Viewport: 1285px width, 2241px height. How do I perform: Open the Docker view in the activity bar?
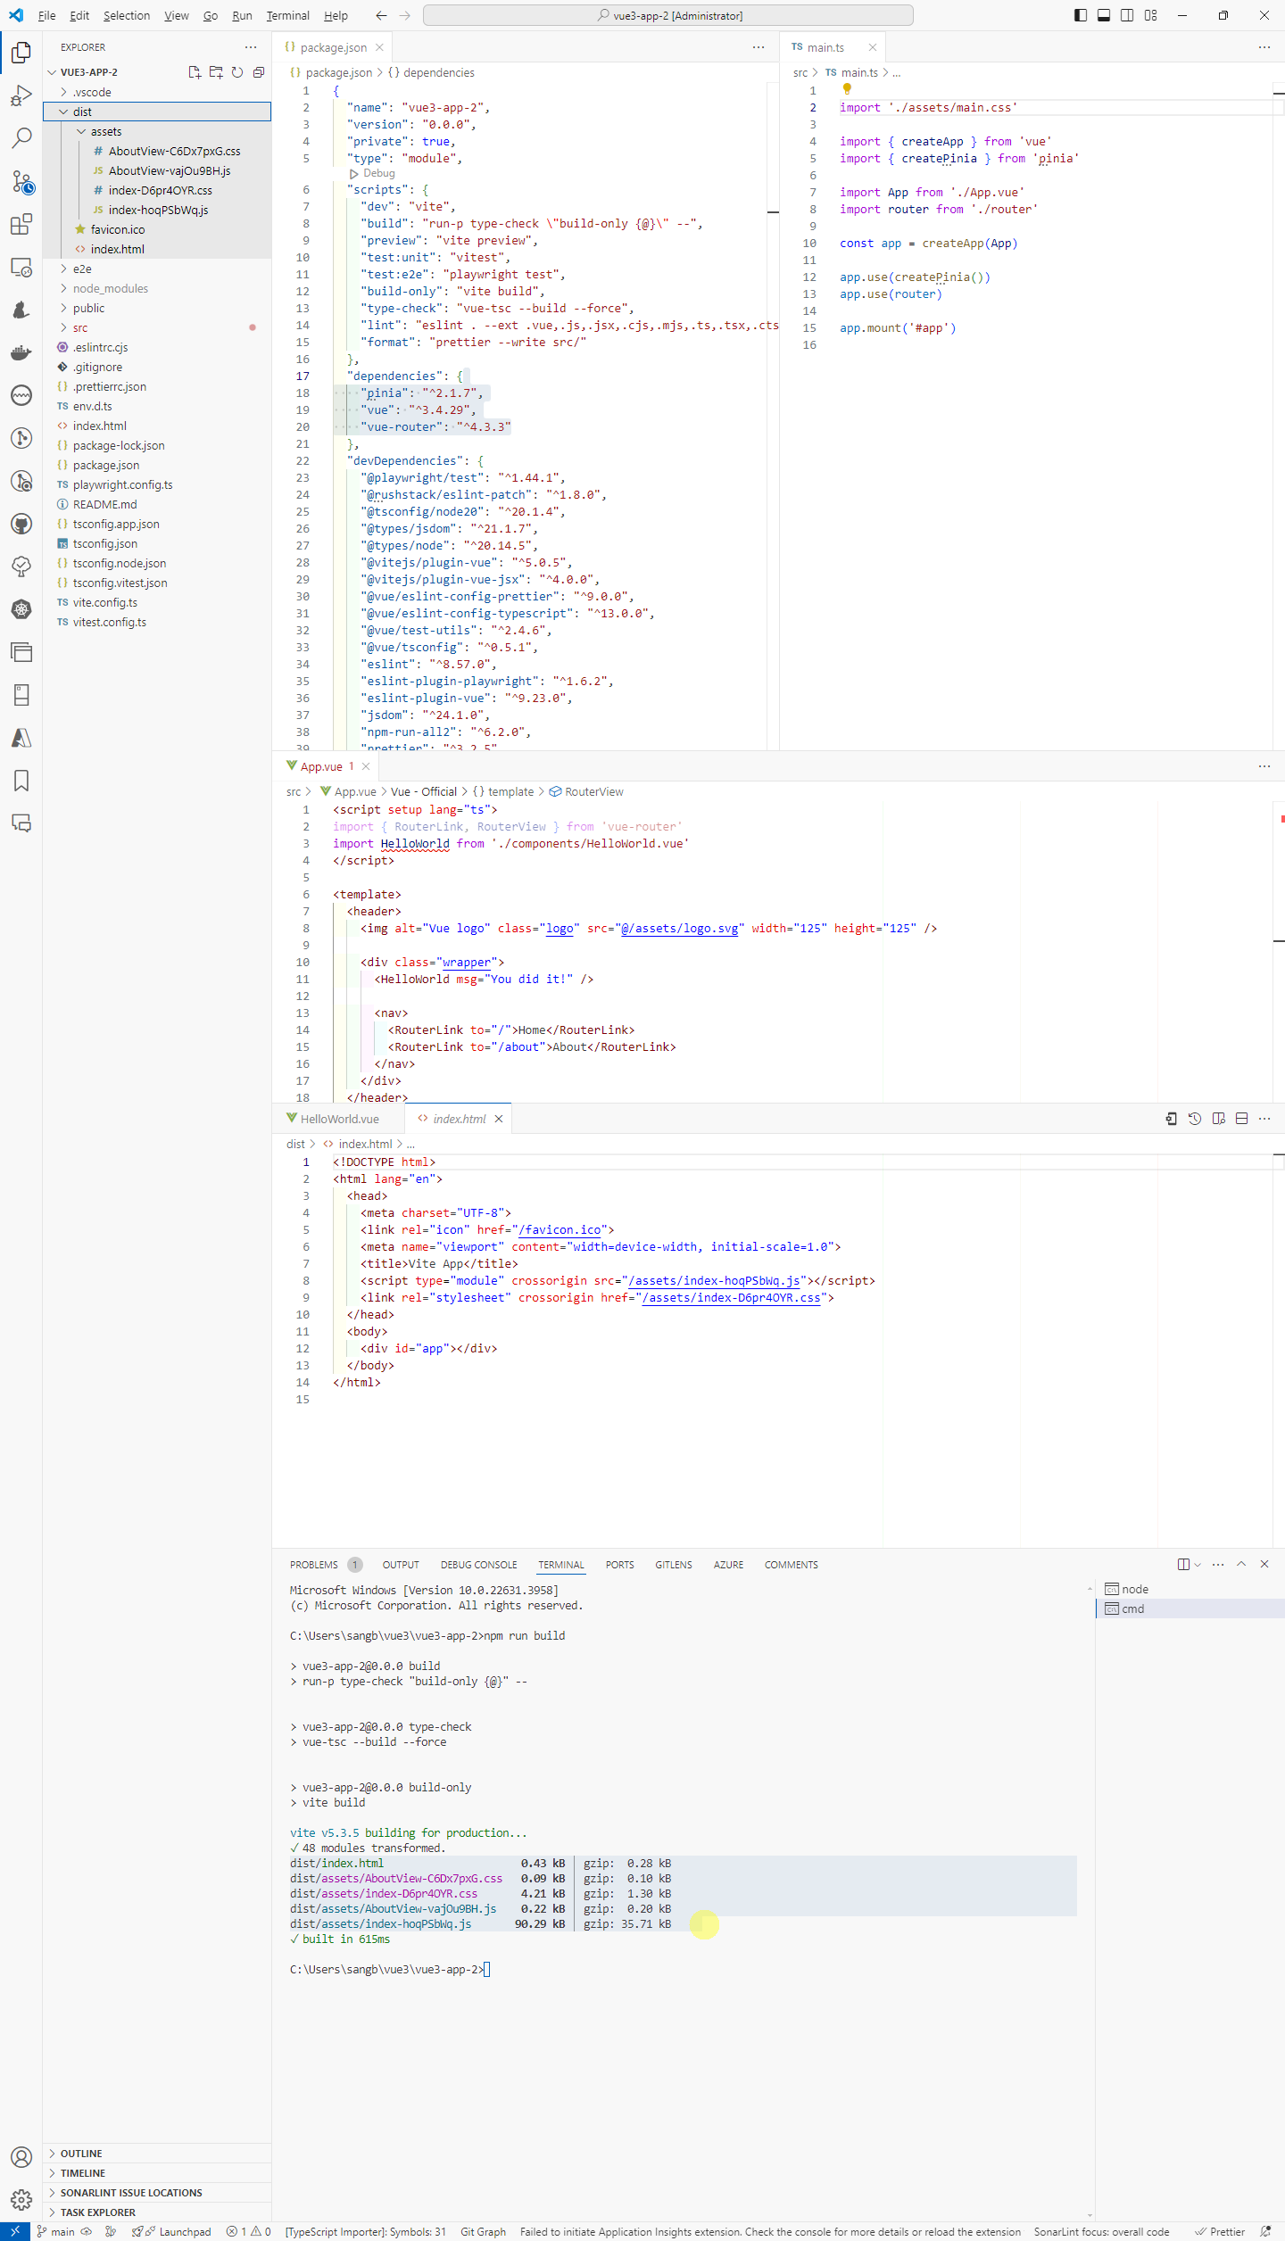click(21, 352)
